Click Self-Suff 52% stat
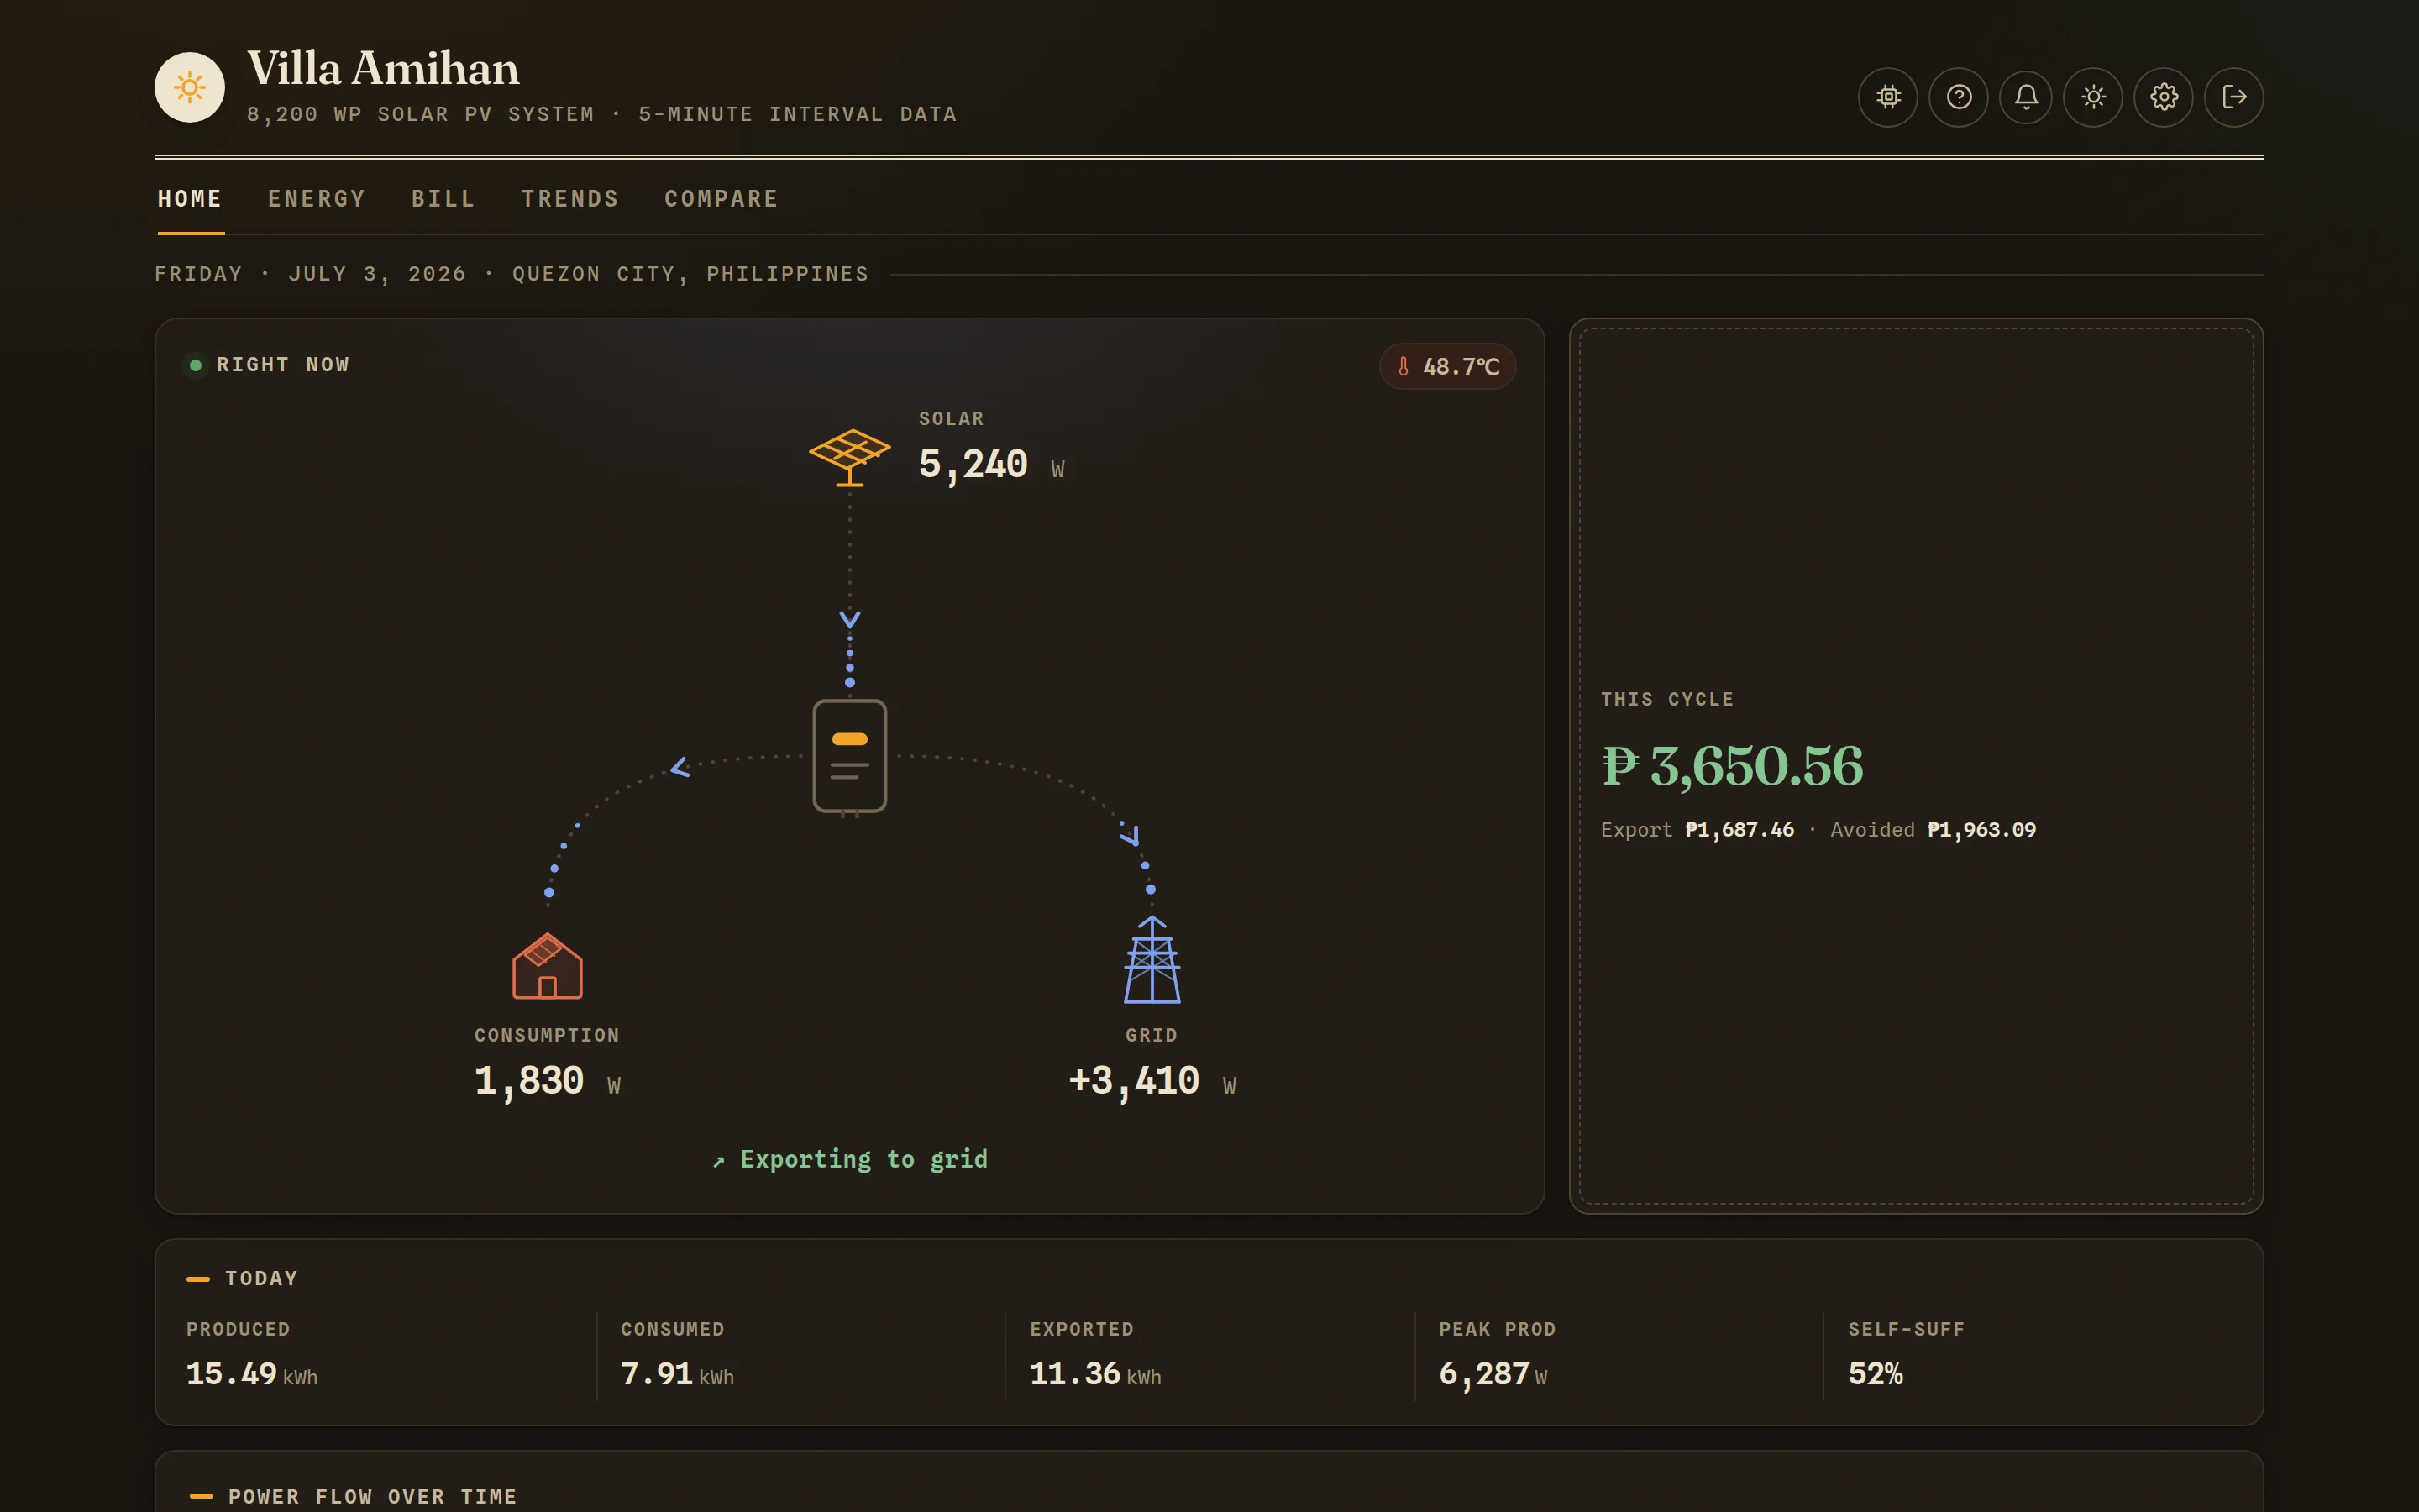This screenshot has height=1512, width=2419. [x=1906, y=1356]
